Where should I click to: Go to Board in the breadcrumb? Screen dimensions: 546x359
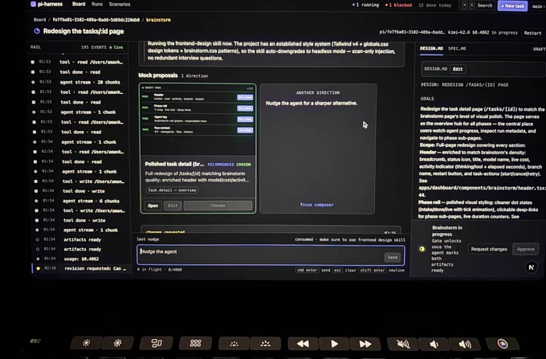point(39,20)
